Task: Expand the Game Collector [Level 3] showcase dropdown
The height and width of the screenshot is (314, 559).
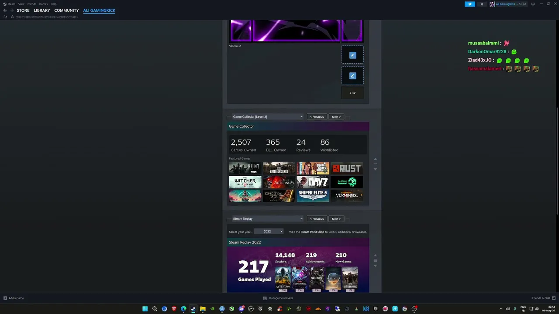Action: (267, 117)
